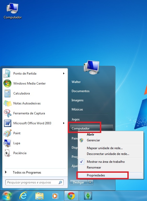Screen dimensions: 147x201
Task: Select Mapear unidade de rede
Action: click(105, 148)
